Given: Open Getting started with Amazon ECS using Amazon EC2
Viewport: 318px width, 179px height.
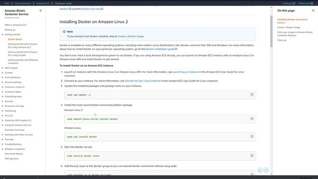Looking at the screenshot, I should pos(22,46).
